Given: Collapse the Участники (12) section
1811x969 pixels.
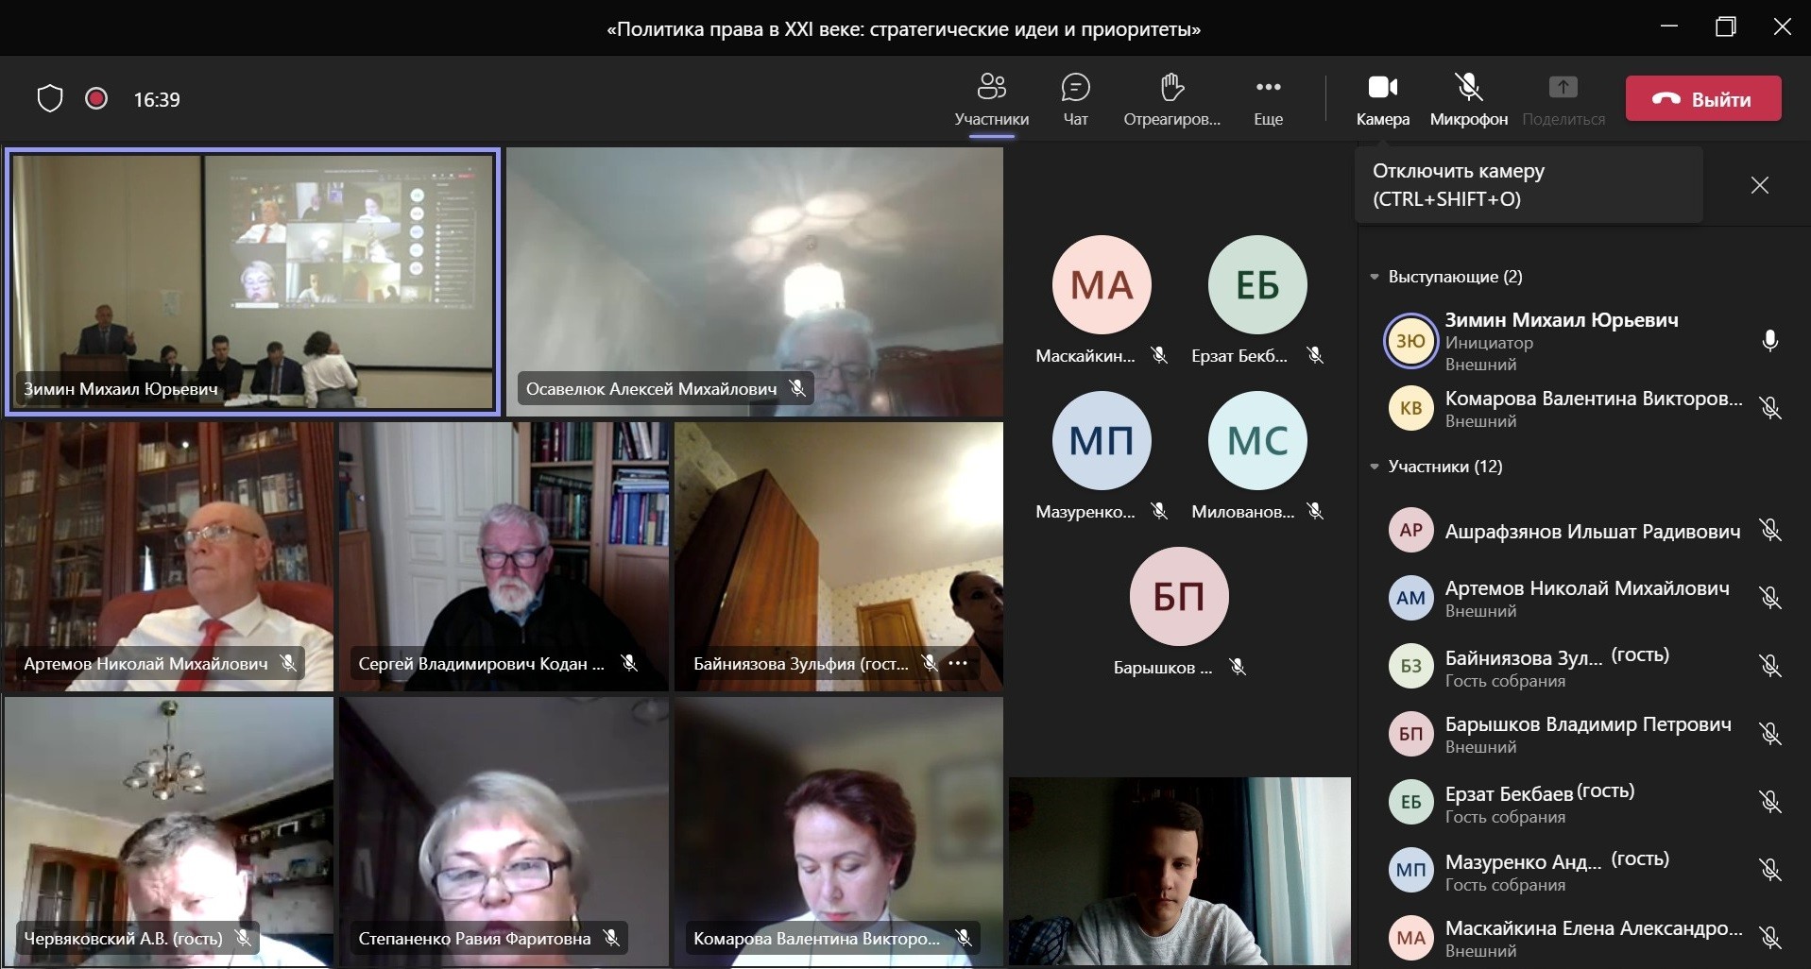Looking at the screenshot, I should click(x=1375, y=467).
